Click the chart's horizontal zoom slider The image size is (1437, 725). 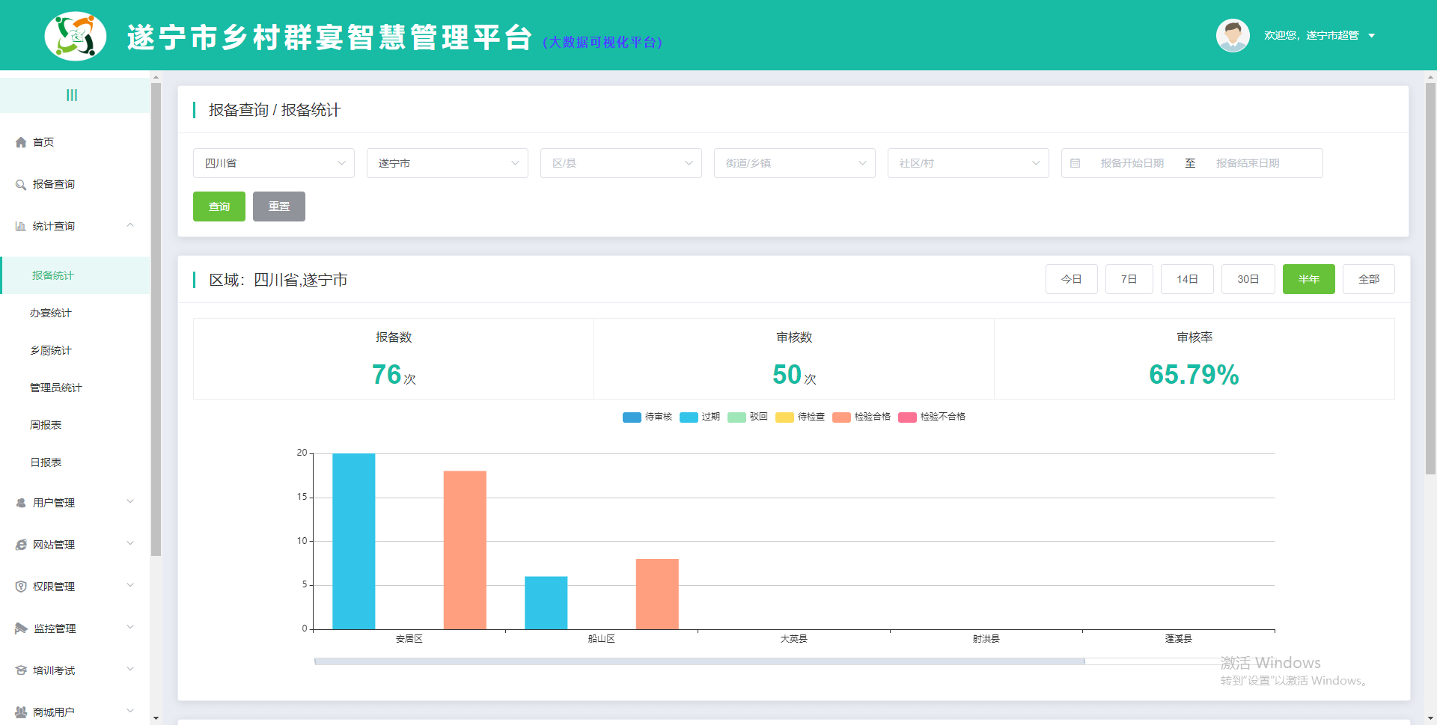pyautogui.click(x=699, y=661)
